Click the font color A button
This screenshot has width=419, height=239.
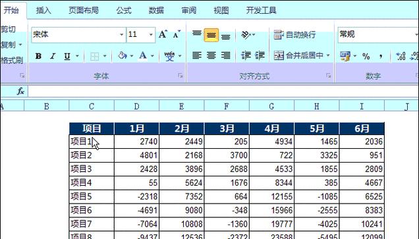coord(143,56)
